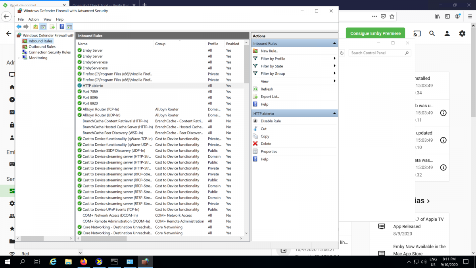476x268 pixels.
Task: Click the Search Control Panel field
Action: 377,53
